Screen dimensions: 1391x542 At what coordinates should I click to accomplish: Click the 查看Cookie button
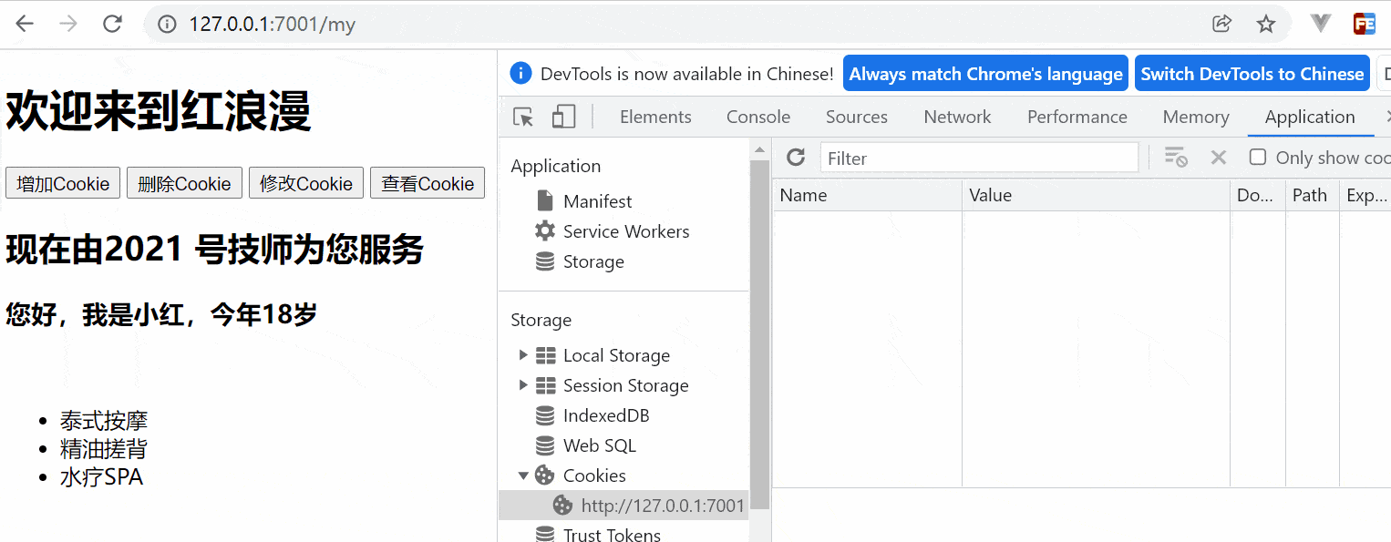[428, 183]
